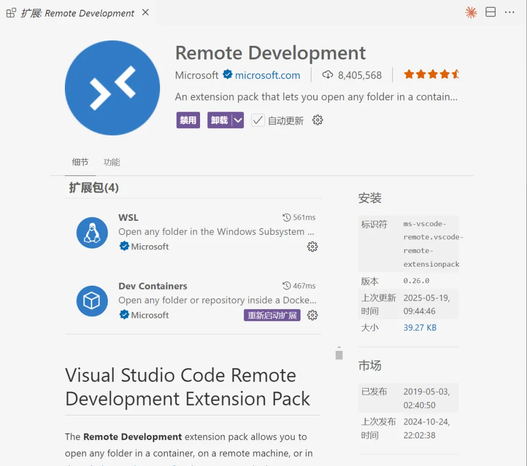Open the Dev Containers extension entry title
527x466 pixels.
[x=153, y=286]
